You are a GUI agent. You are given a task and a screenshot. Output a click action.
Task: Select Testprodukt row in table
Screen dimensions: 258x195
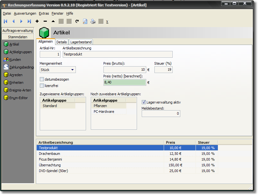pyautogui.click(x=127, y=148)
